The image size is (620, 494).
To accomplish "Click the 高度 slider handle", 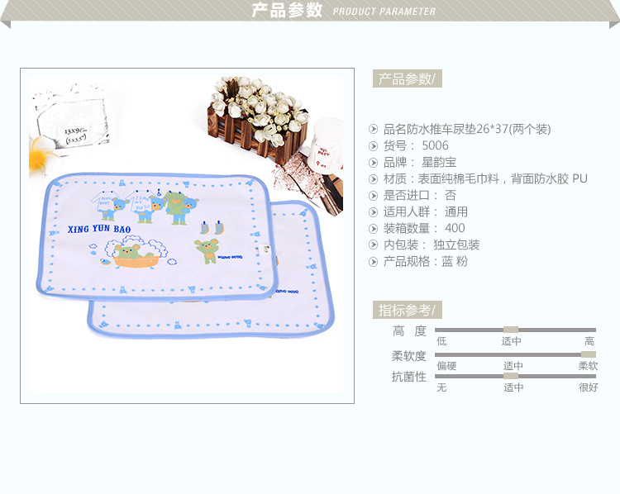I will click(x=511, y=330).
